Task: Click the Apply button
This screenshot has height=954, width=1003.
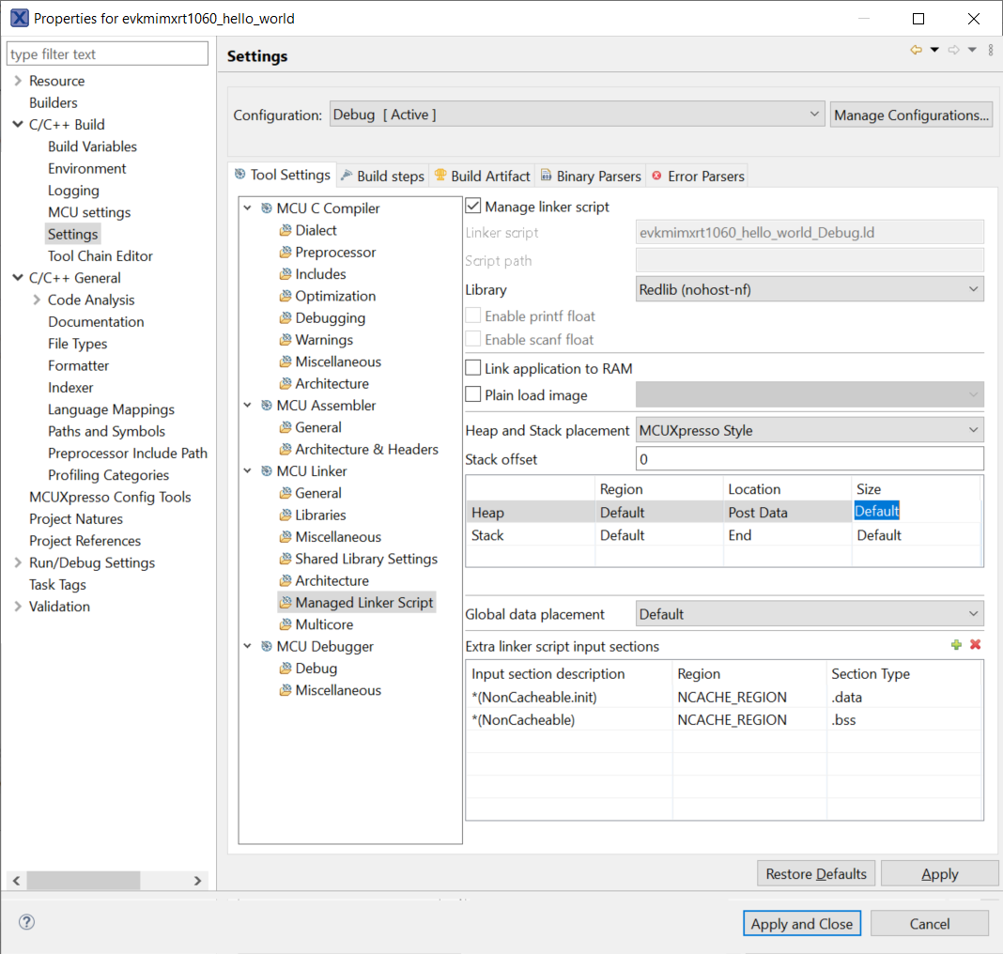Action: coord(940,873)
